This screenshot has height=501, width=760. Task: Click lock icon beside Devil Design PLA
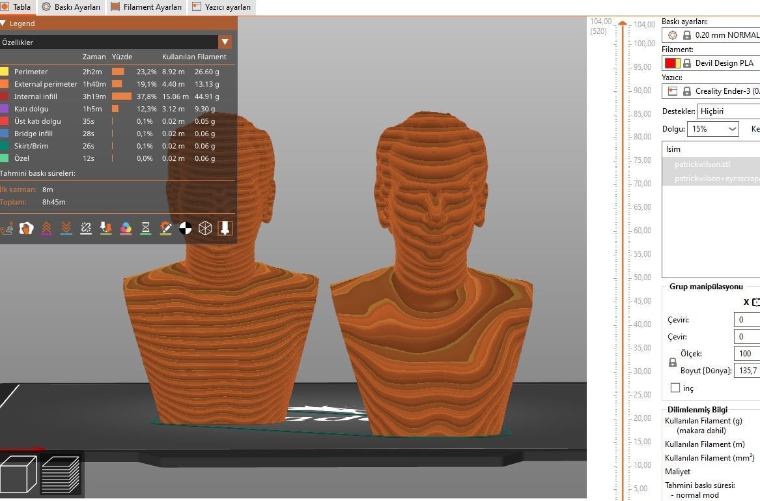(x=687, y=63)
